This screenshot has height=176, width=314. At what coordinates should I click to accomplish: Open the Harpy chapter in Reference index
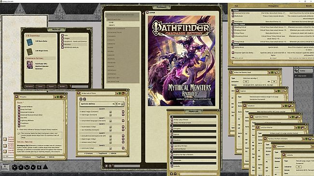point(123,48)
